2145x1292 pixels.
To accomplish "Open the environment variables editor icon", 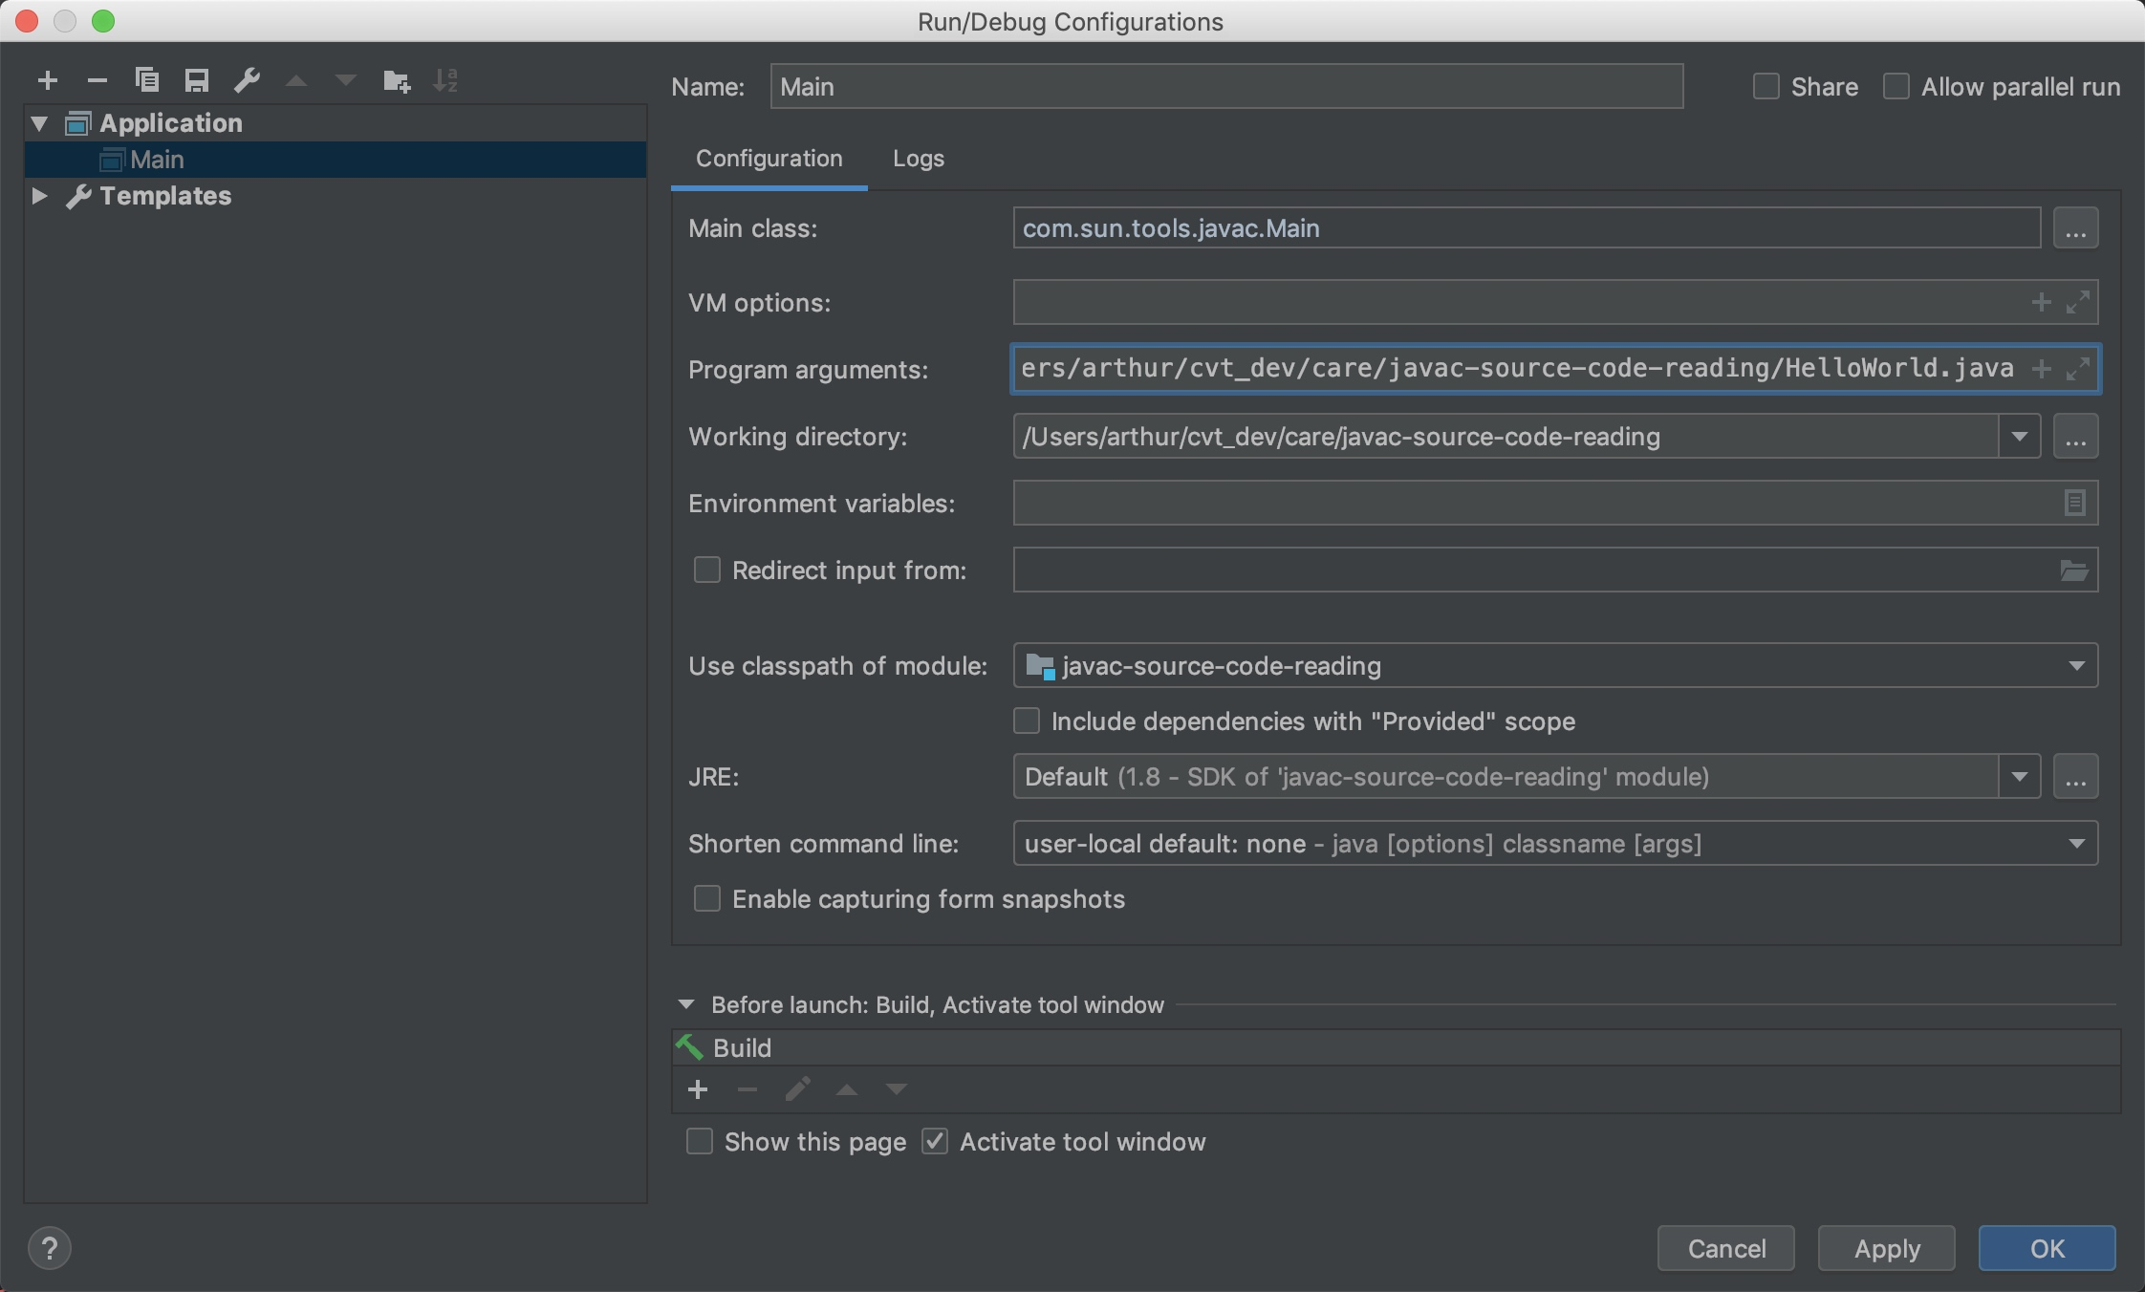I will click(2074, 503).
